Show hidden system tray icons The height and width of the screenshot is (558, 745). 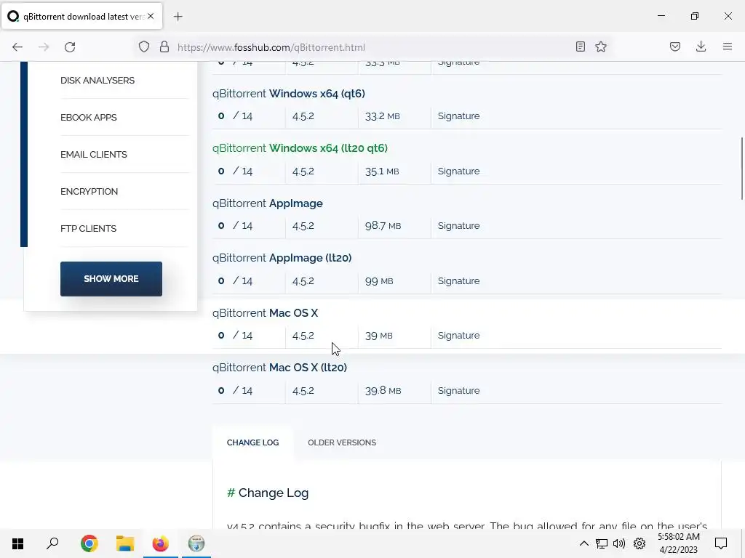pos(584,543)
